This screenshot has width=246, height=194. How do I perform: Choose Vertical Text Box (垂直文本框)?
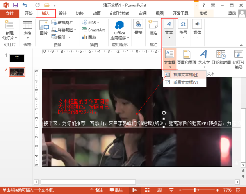point(184,82)
